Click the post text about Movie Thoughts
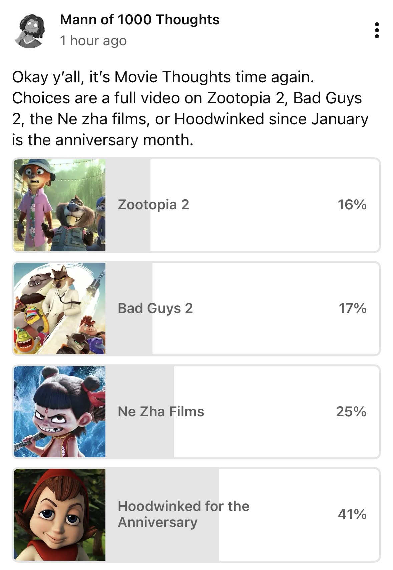 pyautogui.click(x=190, y=108)
